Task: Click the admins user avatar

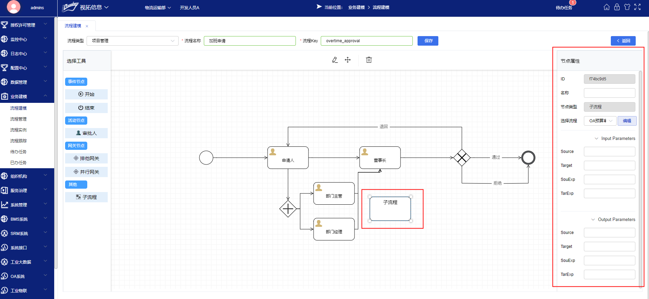Action: [14, 7]
